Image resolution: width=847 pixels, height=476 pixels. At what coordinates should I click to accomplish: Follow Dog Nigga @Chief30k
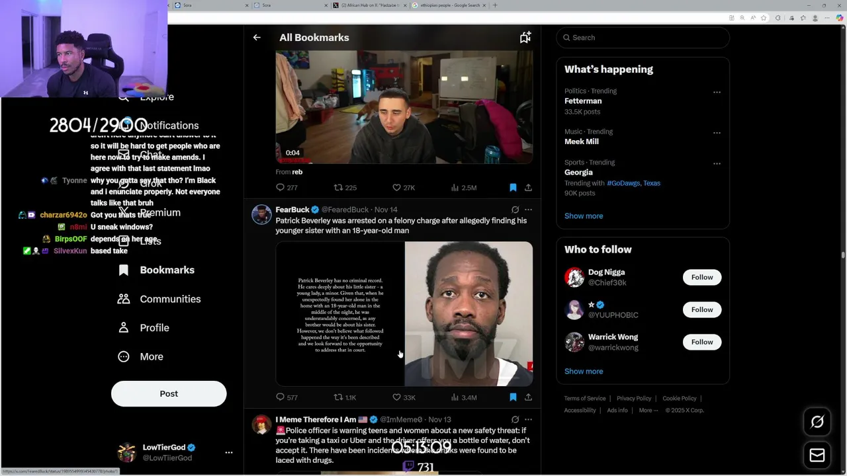point(702,277)
